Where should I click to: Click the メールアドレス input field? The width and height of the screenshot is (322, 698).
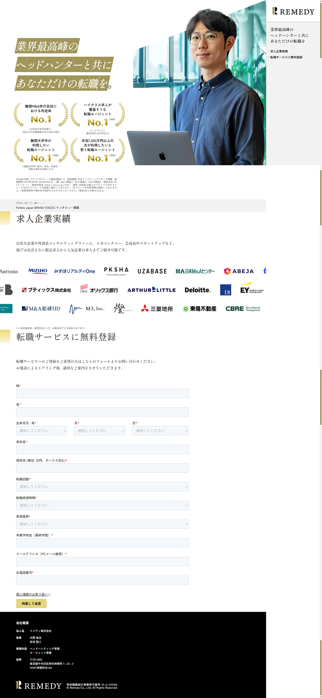[x=102, y=561]
